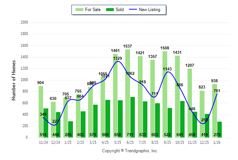Click the Number of Homes axis title

(x=14, y=80)
